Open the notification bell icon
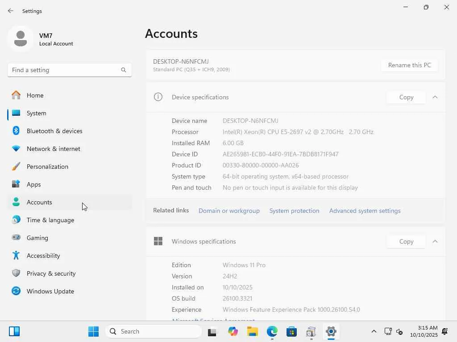 [445, 331]
